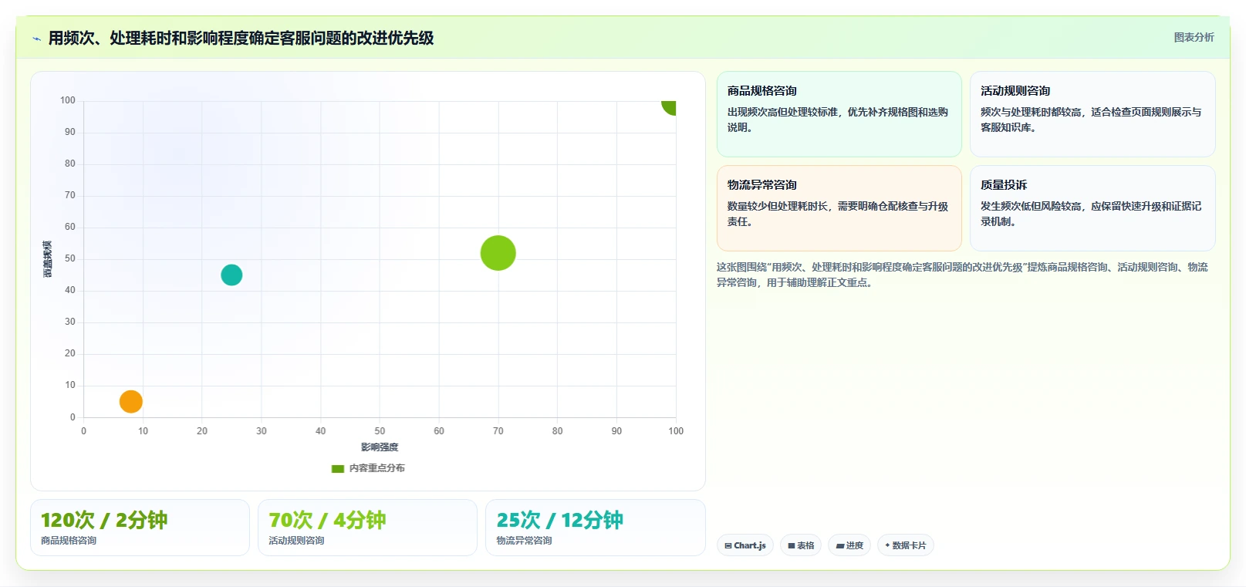Open the 物流异常咨询 insight card
This screenshot has width=1246, height=587.
coord(839,208)
